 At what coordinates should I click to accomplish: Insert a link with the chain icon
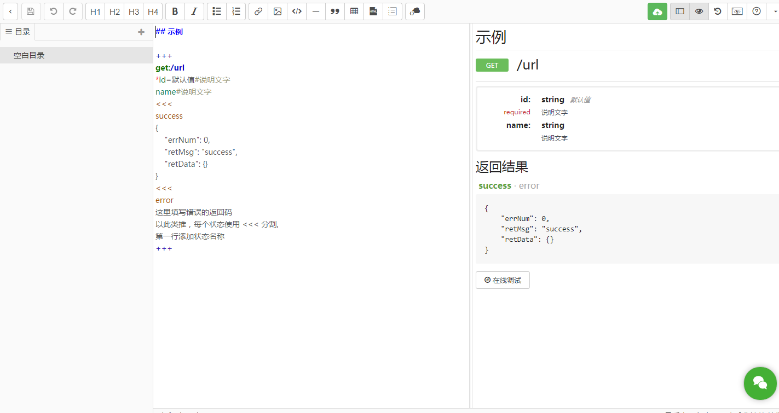click(x=258, y=11)
